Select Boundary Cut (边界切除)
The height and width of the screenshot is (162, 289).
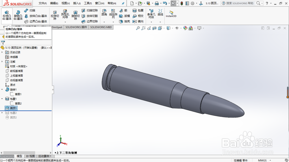pyautogui.click(x=90, y=22)
